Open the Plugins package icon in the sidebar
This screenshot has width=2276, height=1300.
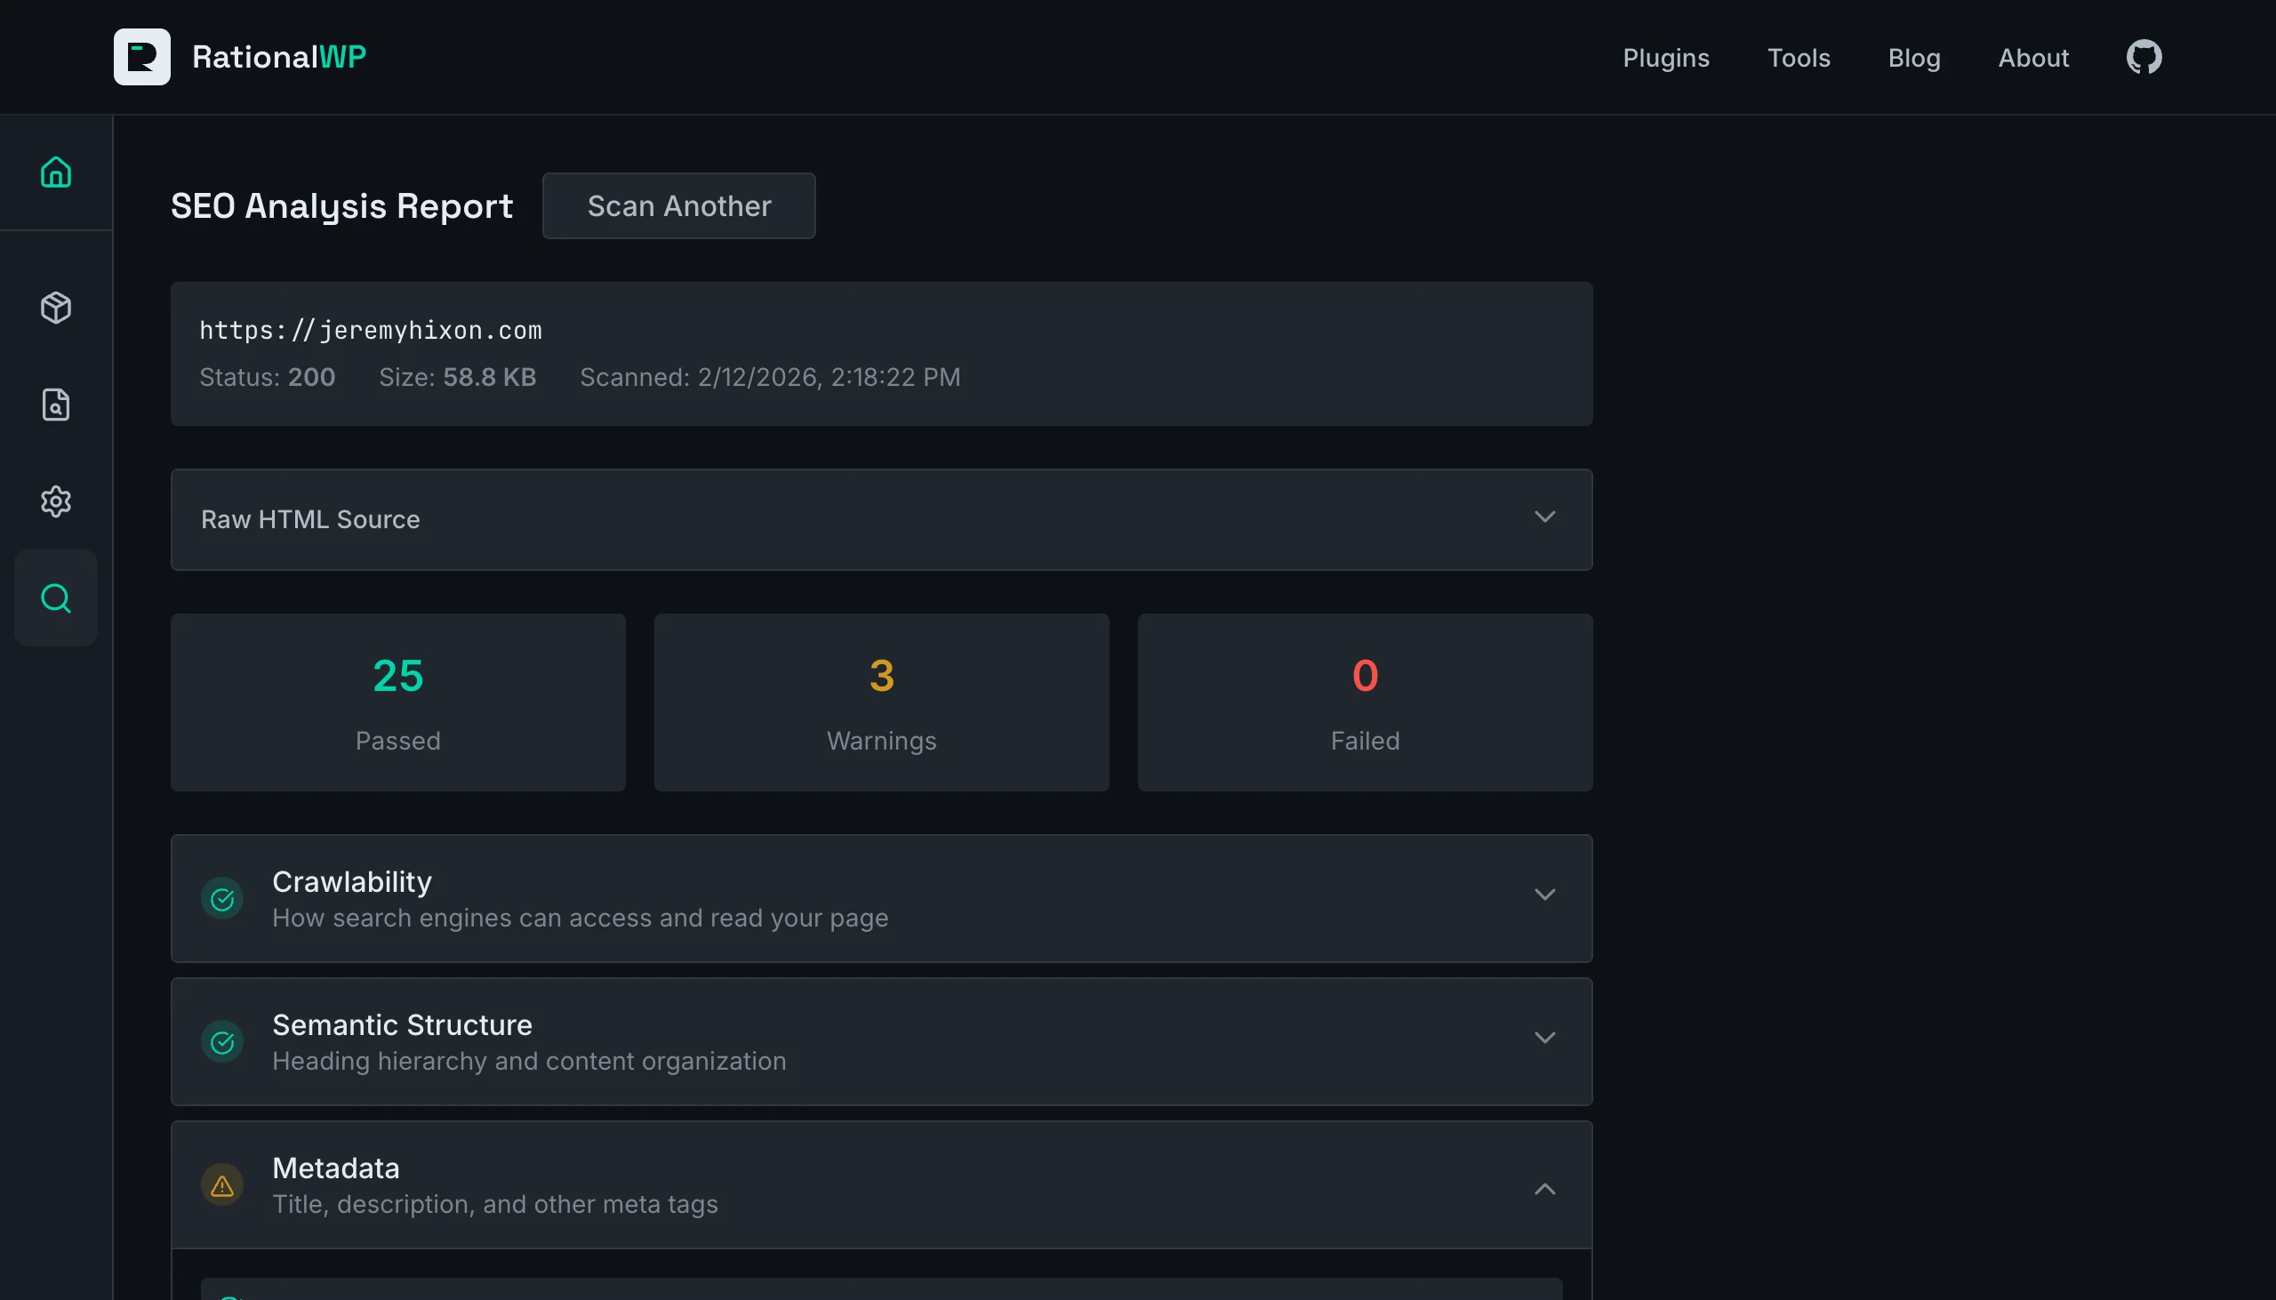[55, 308]
